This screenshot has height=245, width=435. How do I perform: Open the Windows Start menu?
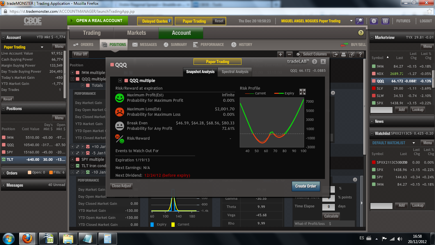(8, 238)
